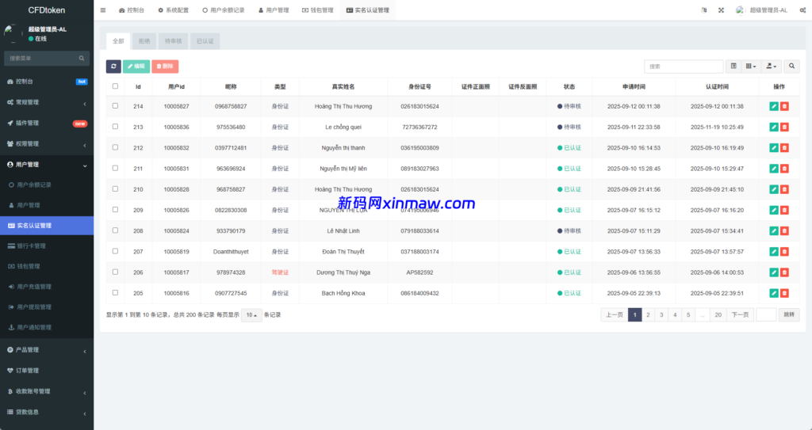Click the 跳转 jump button
Image resolution: width=812 pixels, height=430 pixels.
tap(789, 314)
